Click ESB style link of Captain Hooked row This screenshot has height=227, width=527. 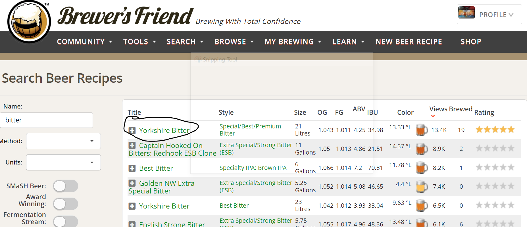click(x=256, y=149)
